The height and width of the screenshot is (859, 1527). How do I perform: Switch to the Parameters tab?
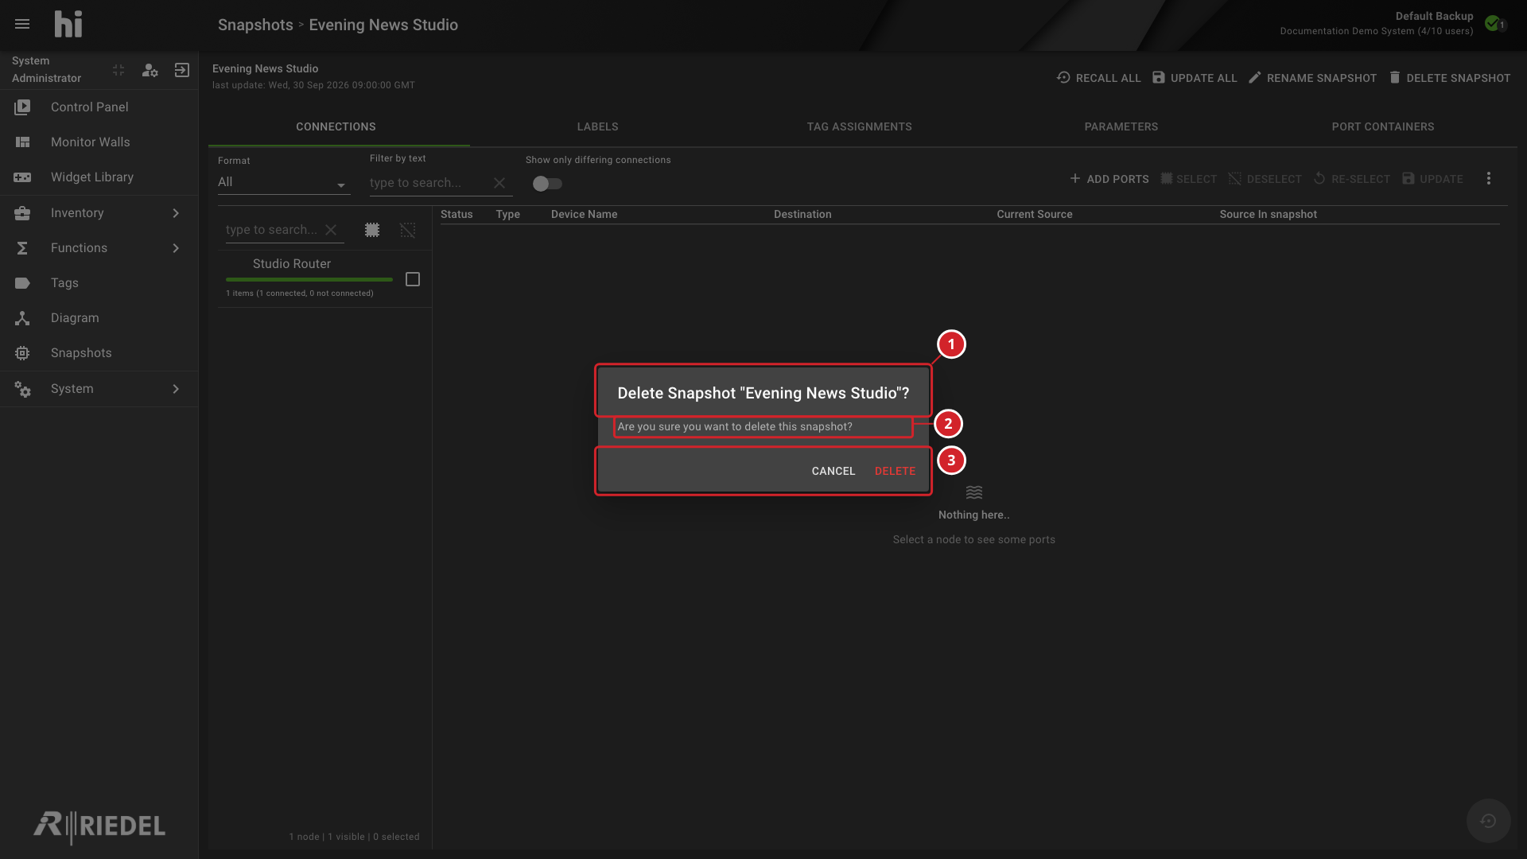pyautogui.click(x=1121, y=126)
